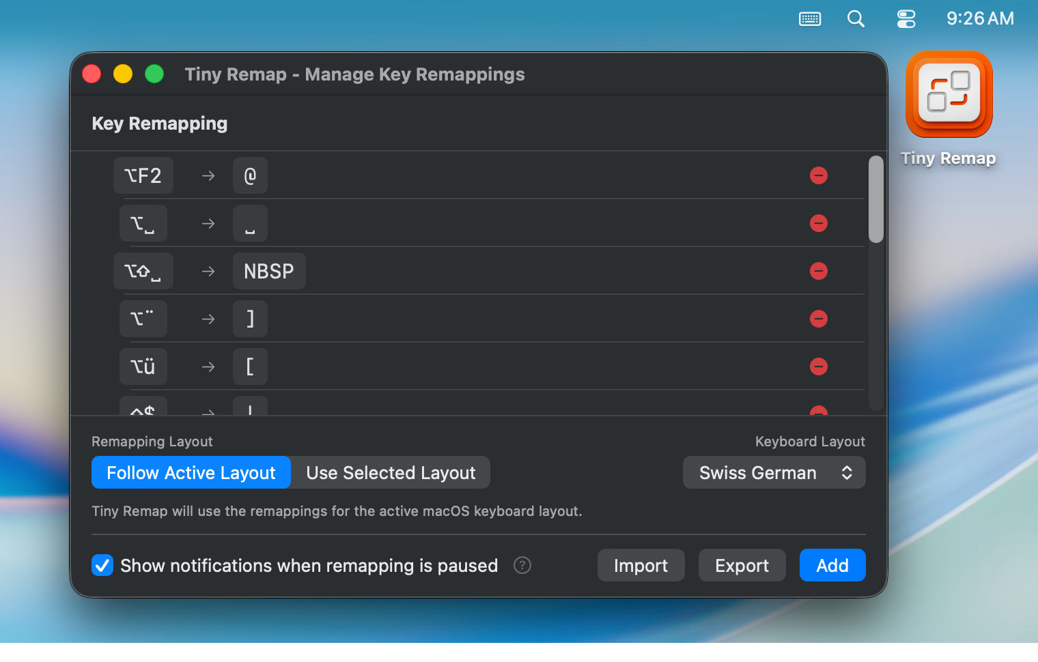Click the Import button

coord(641,565)
